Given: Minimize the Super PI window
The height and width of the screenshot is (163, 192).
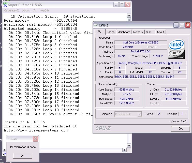Looking at the screenshot, I should click(116, 5).
